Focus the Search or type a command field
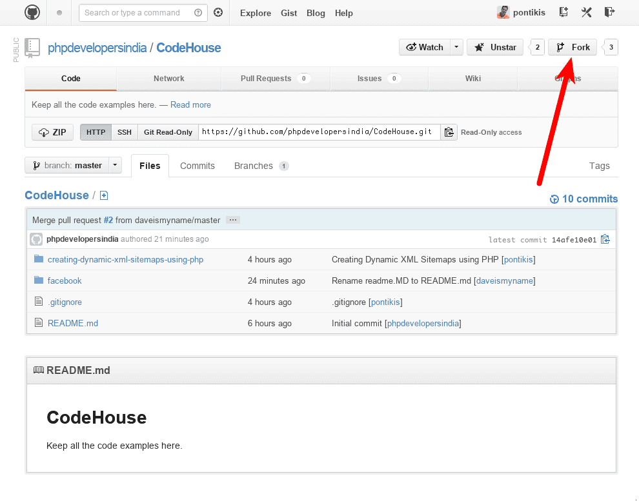 pos(137,13)
